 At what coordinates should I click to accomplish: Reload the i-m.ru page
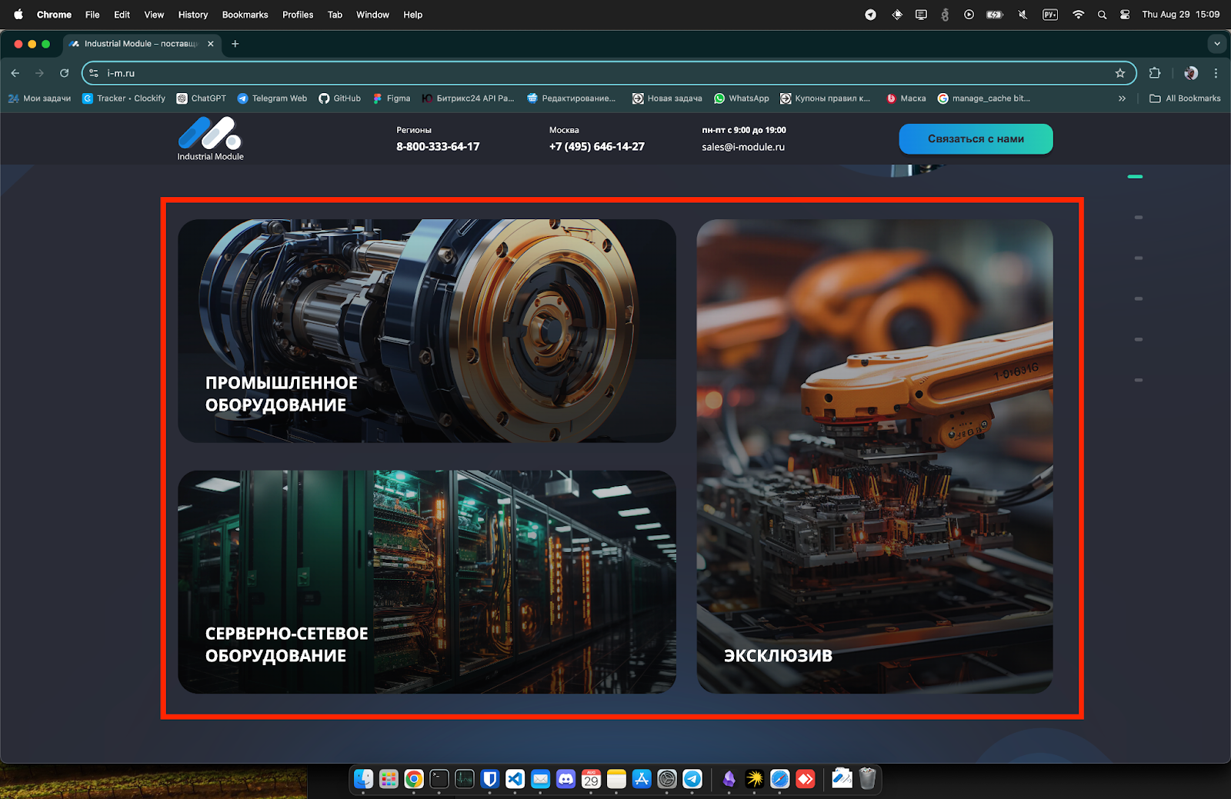(65, 73)
